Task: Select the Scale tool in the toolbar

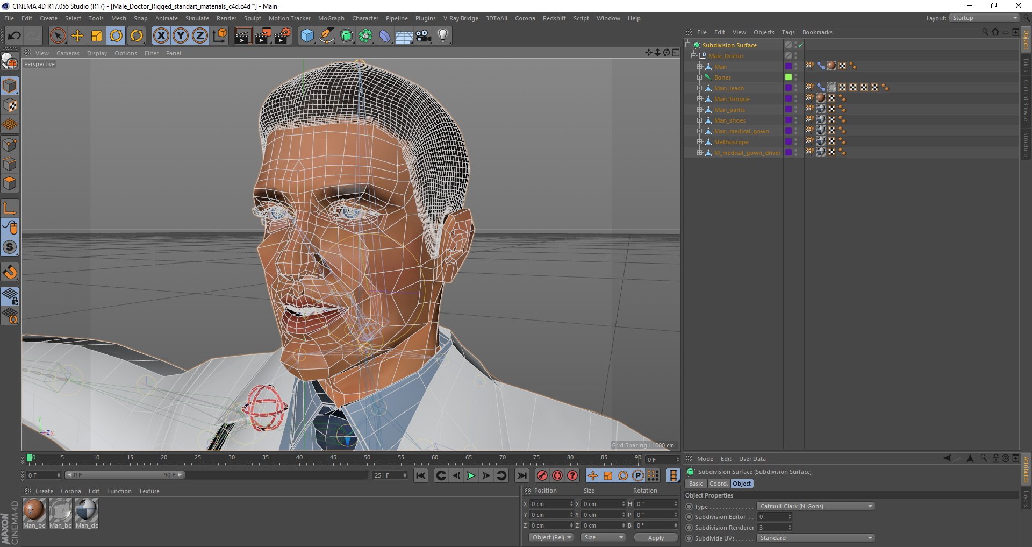Action: [97, 36]
